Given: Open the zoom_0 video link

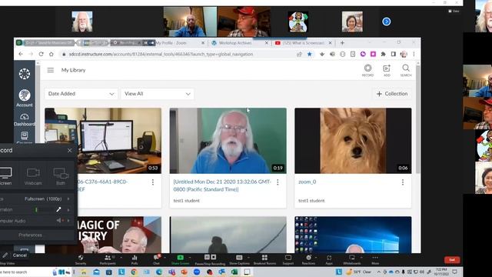Looking at the screenshot, I should tap(307, 182).
